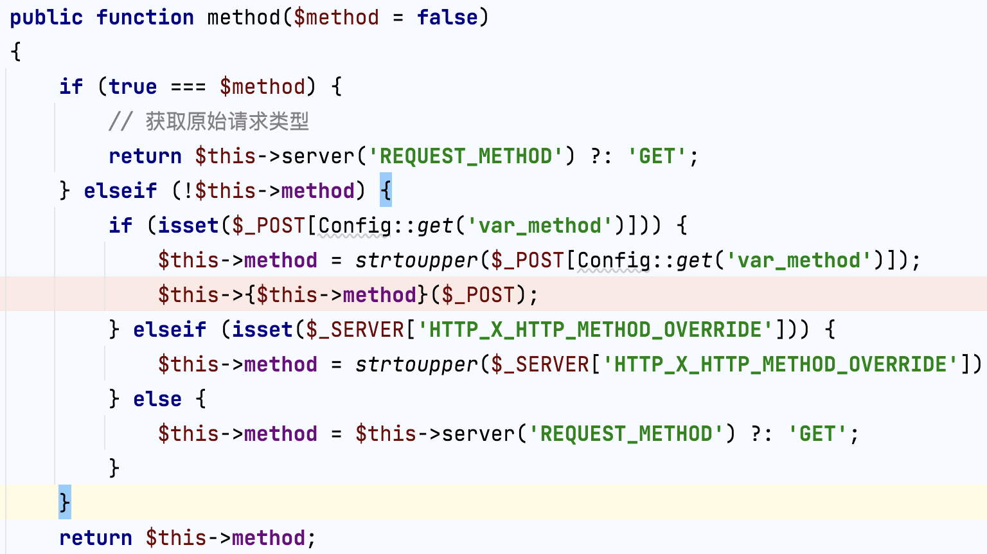Click the Chinese comment line
987x554 pixels.
(209, 121)
